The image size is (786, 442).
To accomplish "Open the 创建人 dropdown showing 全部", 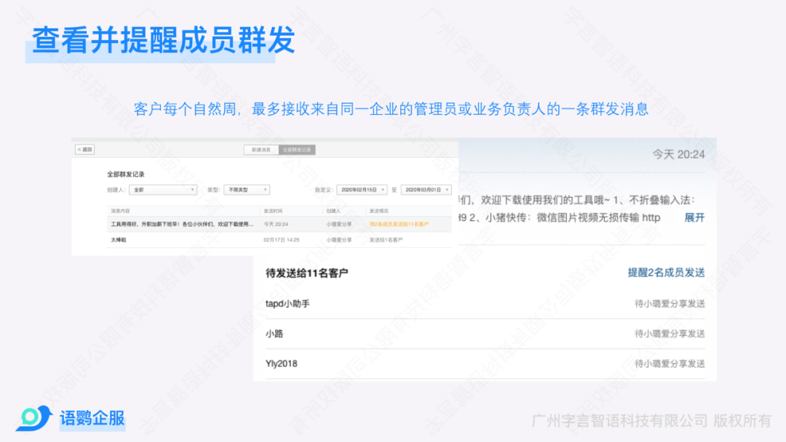I will tap(162, 190).
